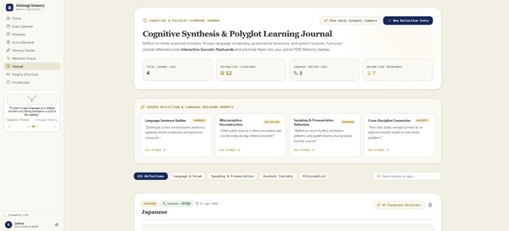Screen dimensions: 509x231
Task: Click the LANGUAGE tag on Sentence Builder card
Action: [200, 121]
